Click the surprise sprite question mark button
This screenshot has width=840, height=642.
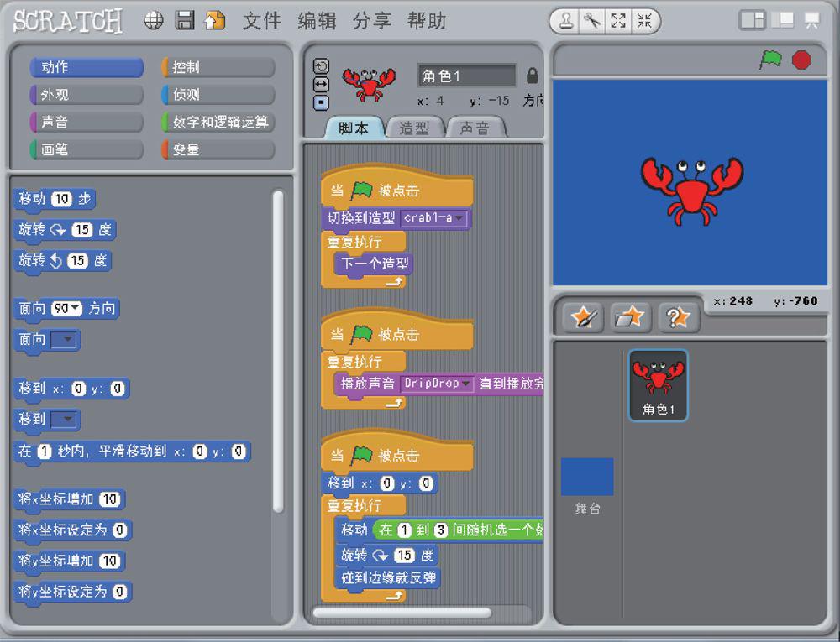coord(678,317)
